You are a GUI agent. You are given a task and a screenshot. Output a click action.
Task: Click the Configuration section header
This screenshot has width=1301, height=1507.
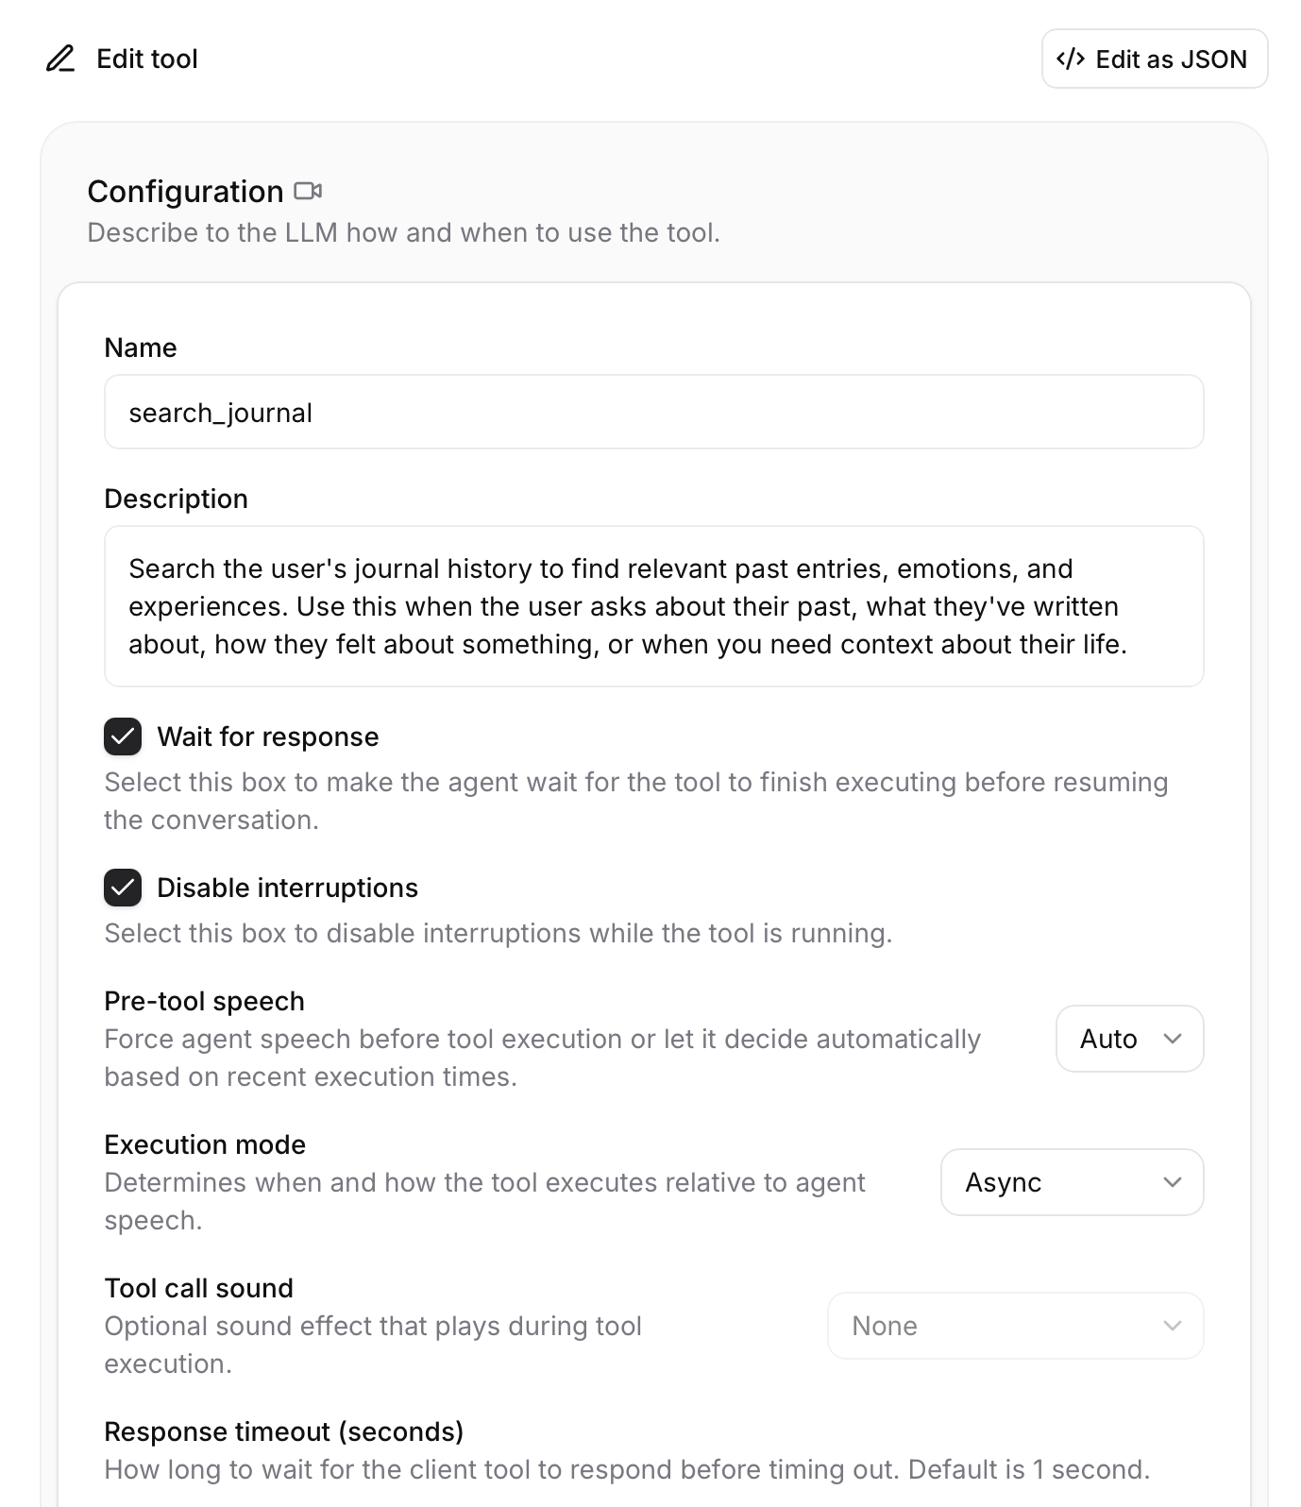pyautogui.click(x=185, y=191)
